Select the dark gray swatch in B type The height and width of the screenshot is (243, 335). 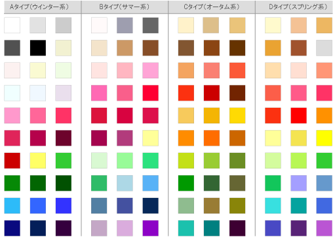tap(151, 25)
